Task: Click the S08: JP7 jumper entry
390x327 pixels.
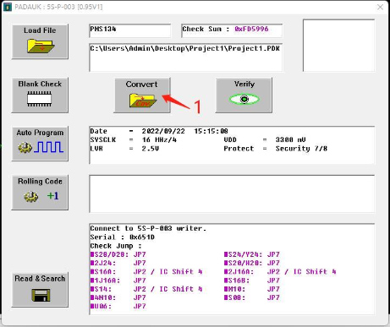Action: [x=252, y=297]
